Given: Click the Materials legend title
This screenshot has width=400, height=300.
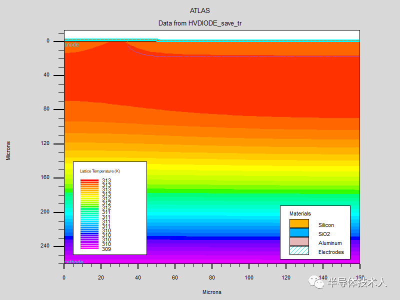Looking at the screenshot, I should click(x=300, y=213).
